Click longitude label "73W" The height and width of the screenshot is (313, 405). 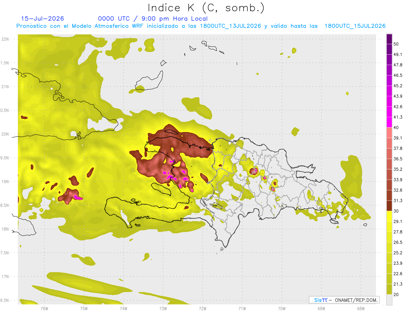coord(163,309)
